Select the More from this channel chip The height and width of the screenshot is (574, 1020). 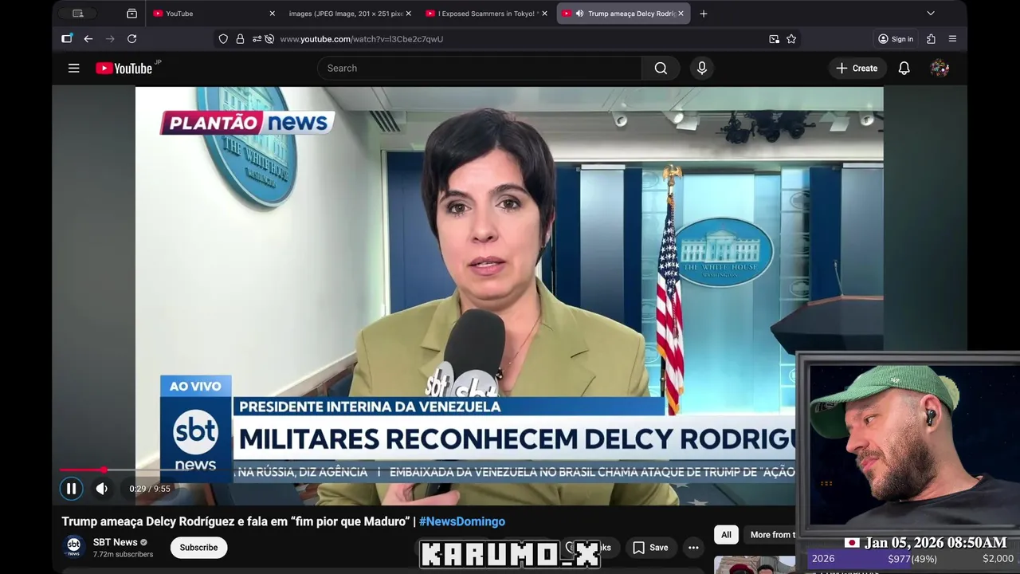pos(771,535)
